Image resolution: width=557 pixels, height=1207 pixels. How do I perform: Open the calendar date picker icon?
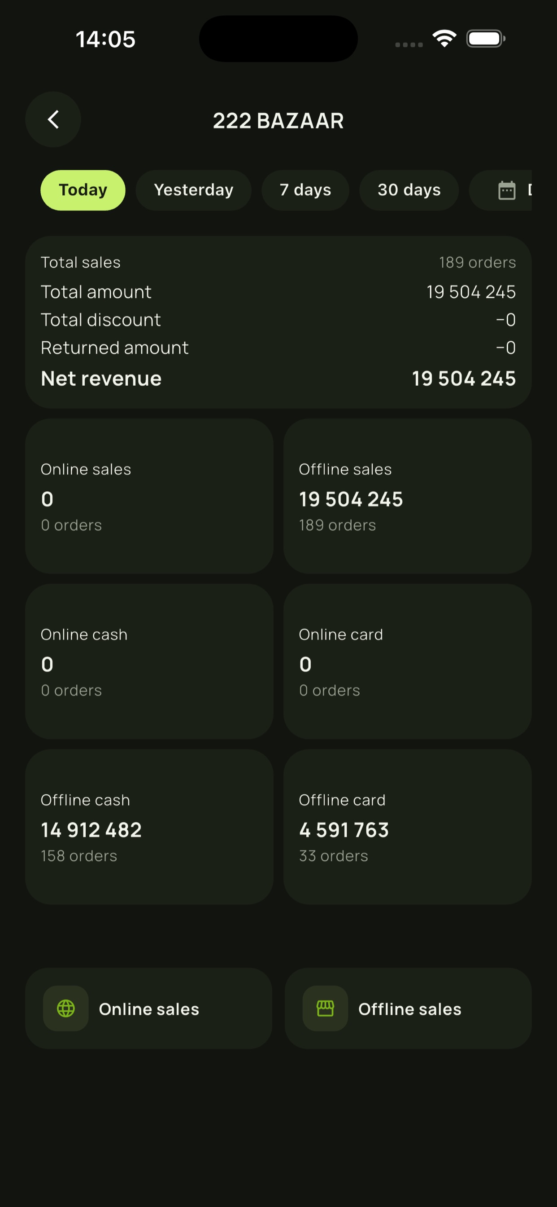pyautogui.click(x=506, y=190)
